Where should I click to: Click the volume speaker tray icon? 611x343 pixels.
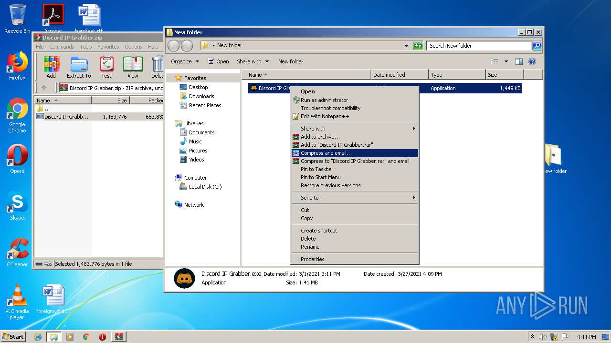pyautogui.click(x=543, y=337)
